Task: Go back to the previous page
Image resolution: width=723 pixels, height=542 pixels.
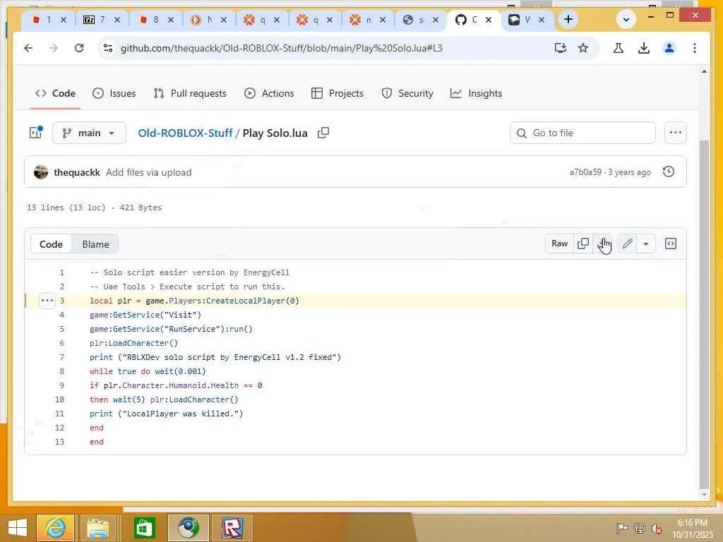Action: (x=28, y=48)
